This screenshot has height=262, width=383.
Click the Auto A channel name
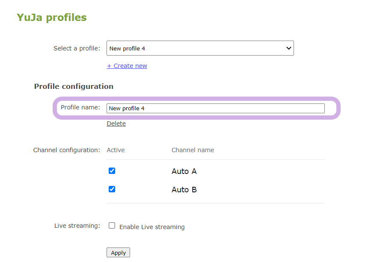184,171
